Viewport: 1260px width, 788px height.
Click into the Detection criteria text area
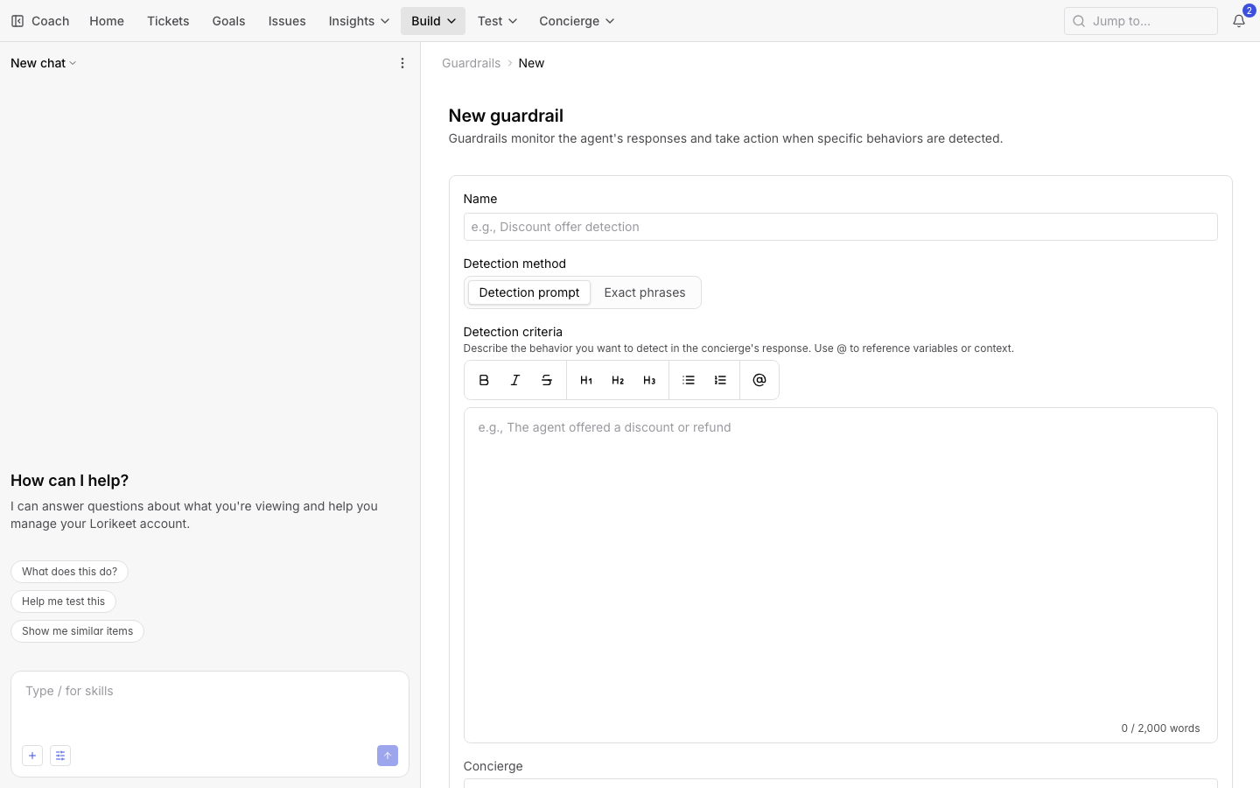pos(840,575)
